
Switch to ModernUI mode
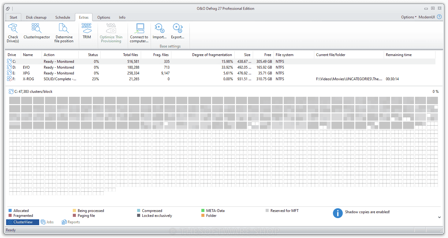427,17
